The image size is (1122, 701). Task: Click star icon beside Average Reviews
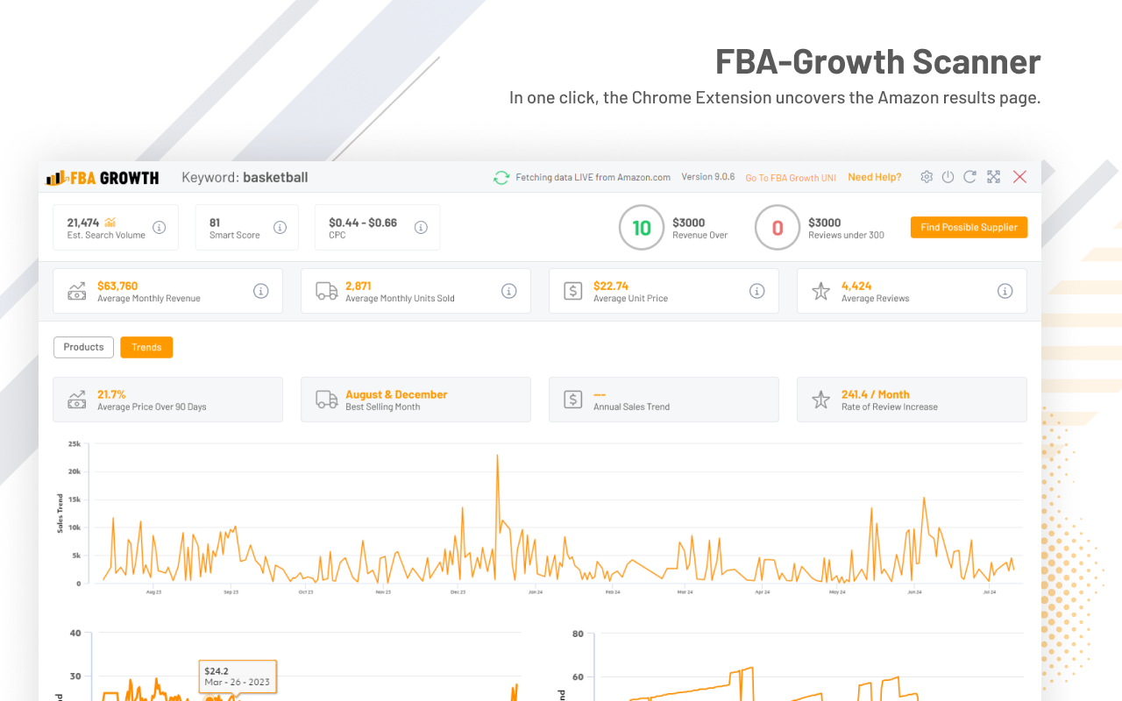click(x=820, y=291)
